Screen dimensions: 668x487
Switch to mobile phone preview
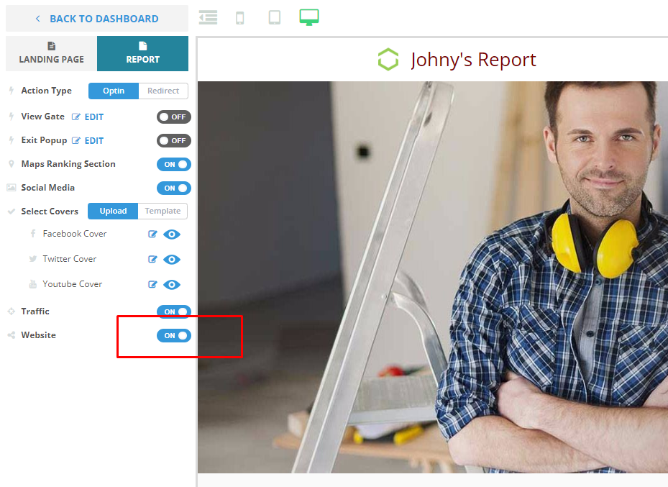pos(240,18)
